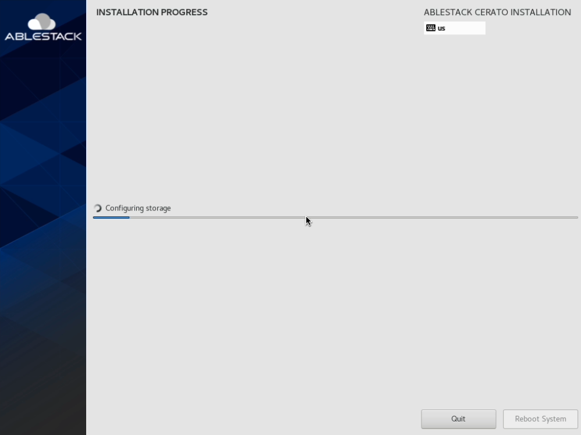Viewport: 581px width, 435px height.
Task: Select the "us" keyboard layout text
Action: 442,28
